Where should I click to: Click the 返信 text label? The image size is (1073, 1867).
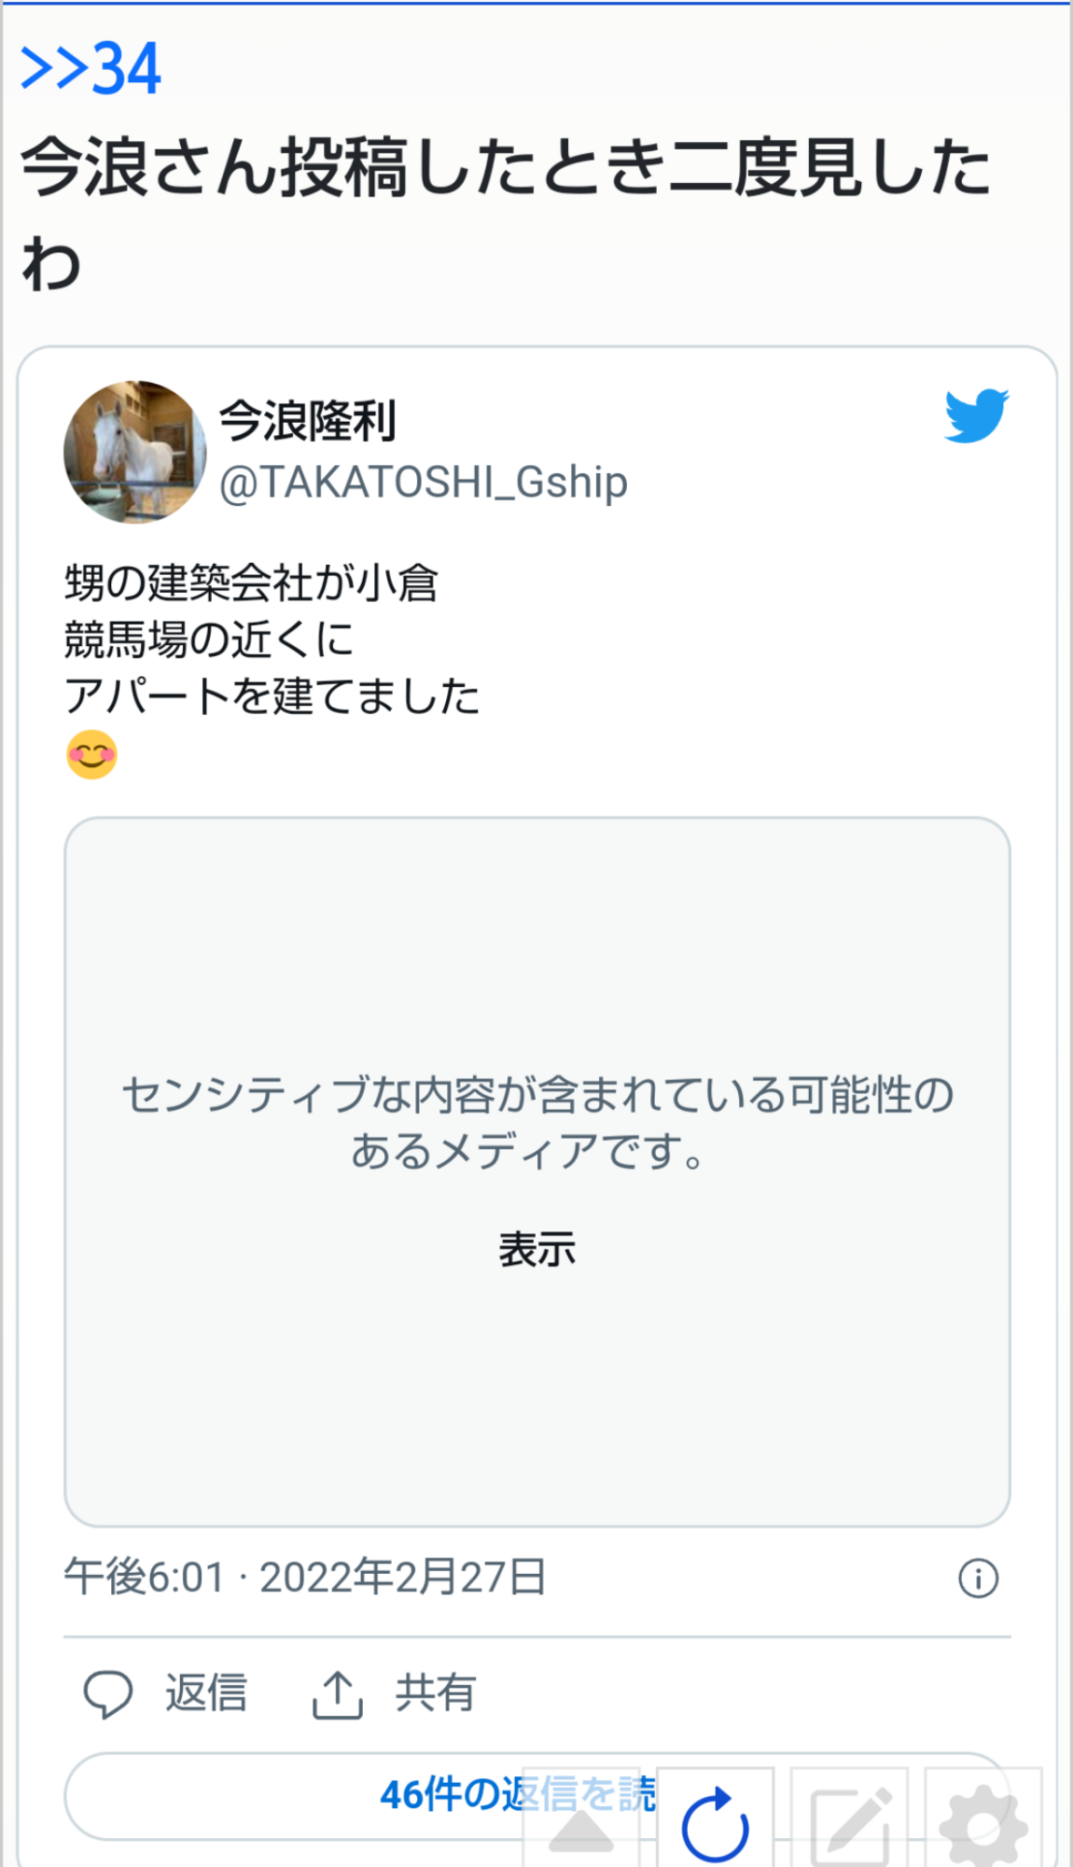206,1693
